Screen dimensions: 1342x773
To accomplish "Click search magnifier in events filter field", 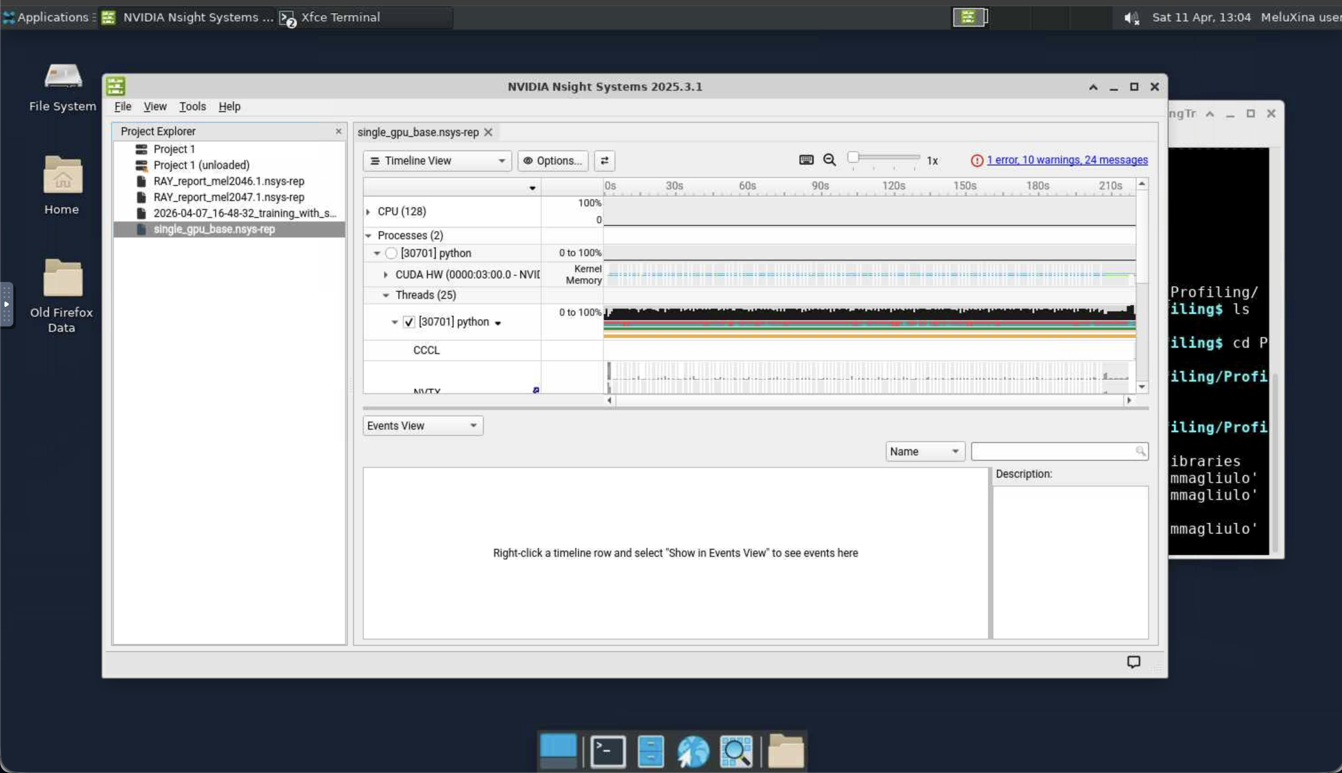I will pos(1140,451).
